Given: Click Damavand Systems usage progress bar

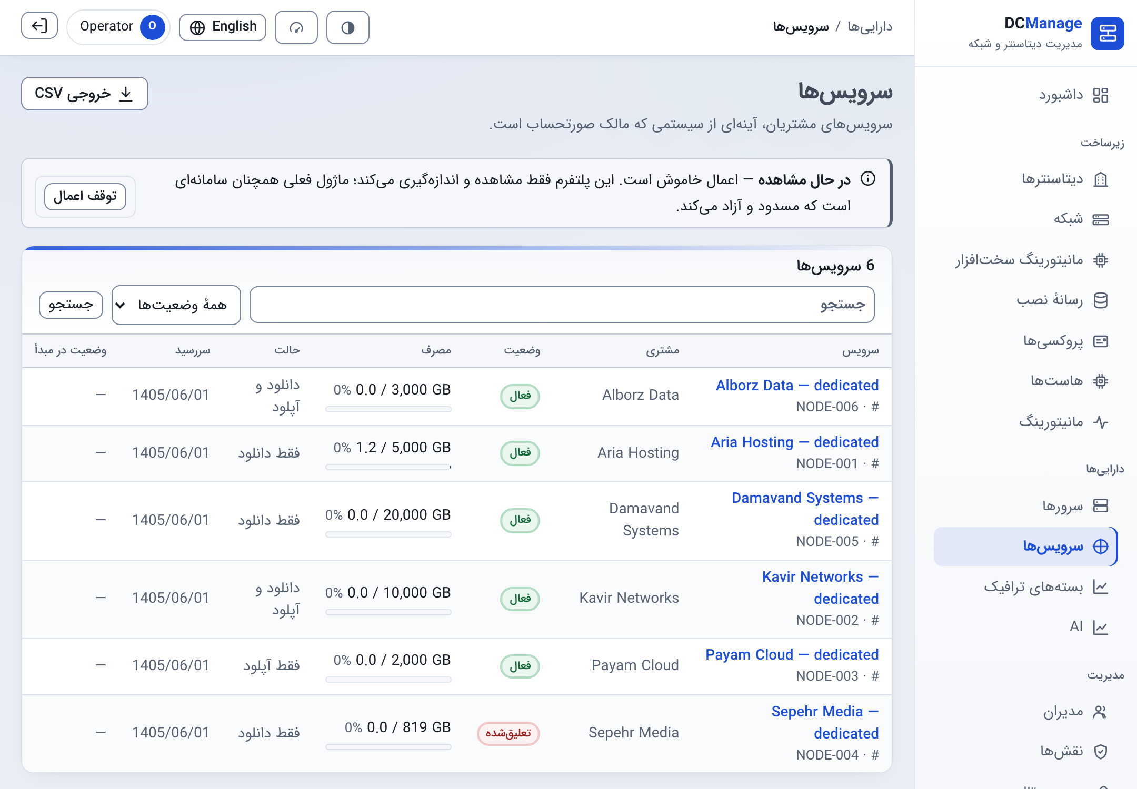Looking at the screenshot, I should coord(388,534).
